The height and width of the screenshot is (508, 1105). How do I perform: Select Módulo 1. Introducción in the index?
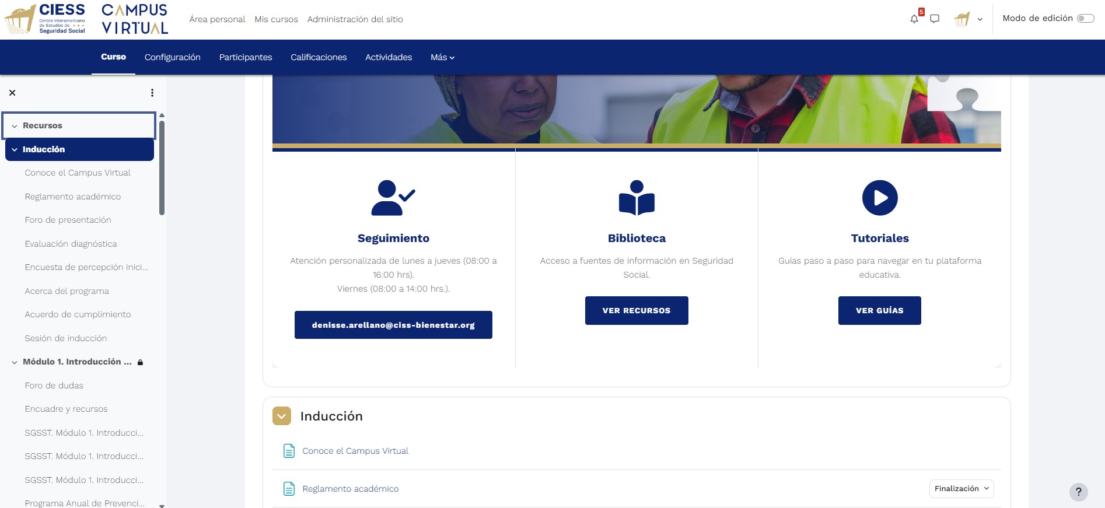77,362
